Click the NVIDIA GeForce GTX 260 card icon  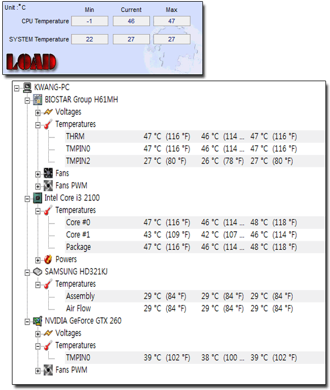37,321
